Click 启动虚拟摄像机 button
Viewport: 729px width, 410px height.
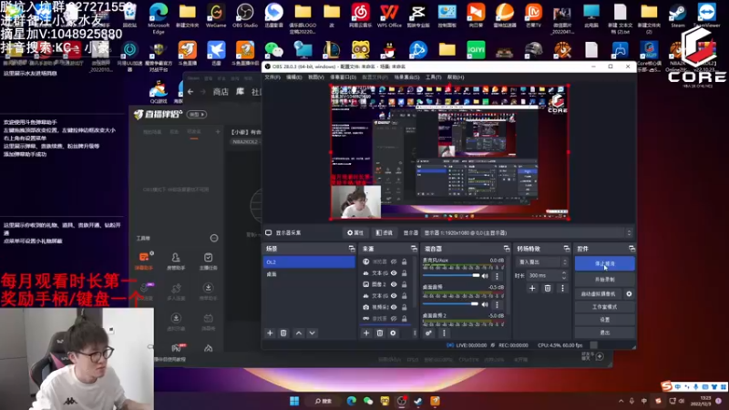pyautogui.click(x=599, y=293)
